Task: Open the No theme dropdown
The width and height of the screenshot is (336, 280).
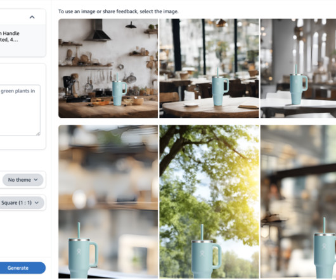Action: 23,180
